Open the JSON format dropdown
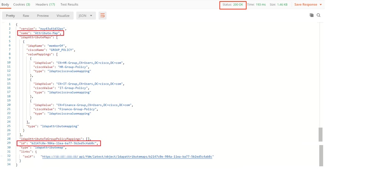Image resolution: width=370 pixels, height=181 pixels. [x=86, y=16]
